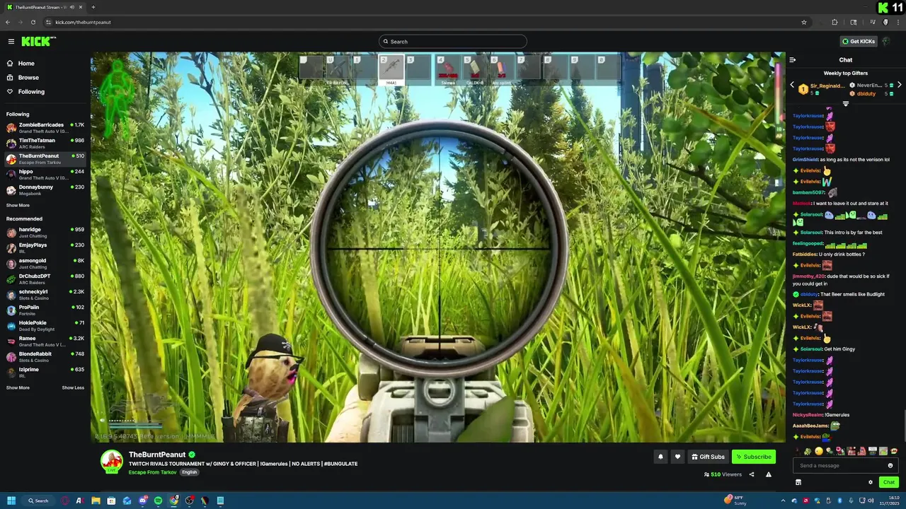Screen dimensions: 906x509
Task: Open the hamburger sidebar menu
Action: pyautogui.click(x=11, y=42)
